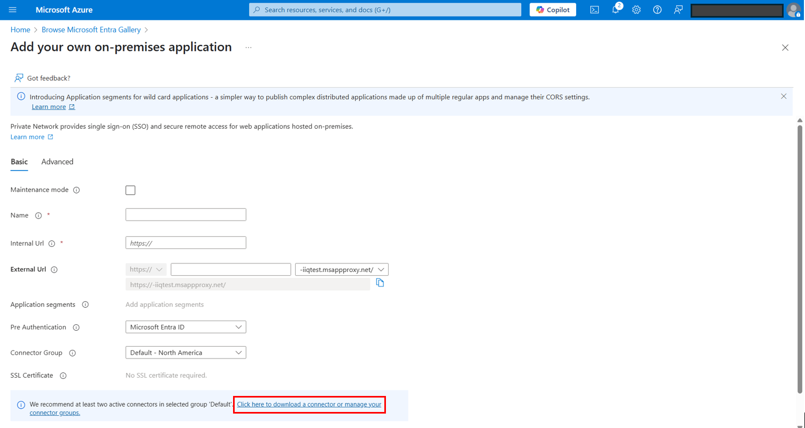Click info icon next to Maintenance mode
The image size is (805, 428).
(76, 190)
